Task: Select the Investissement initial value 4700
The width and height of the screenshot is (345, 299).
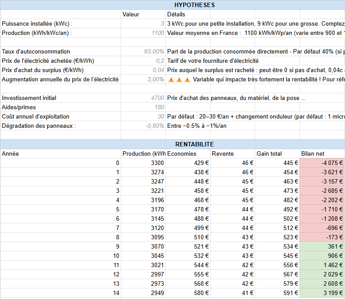Action: tap(143, 98)
